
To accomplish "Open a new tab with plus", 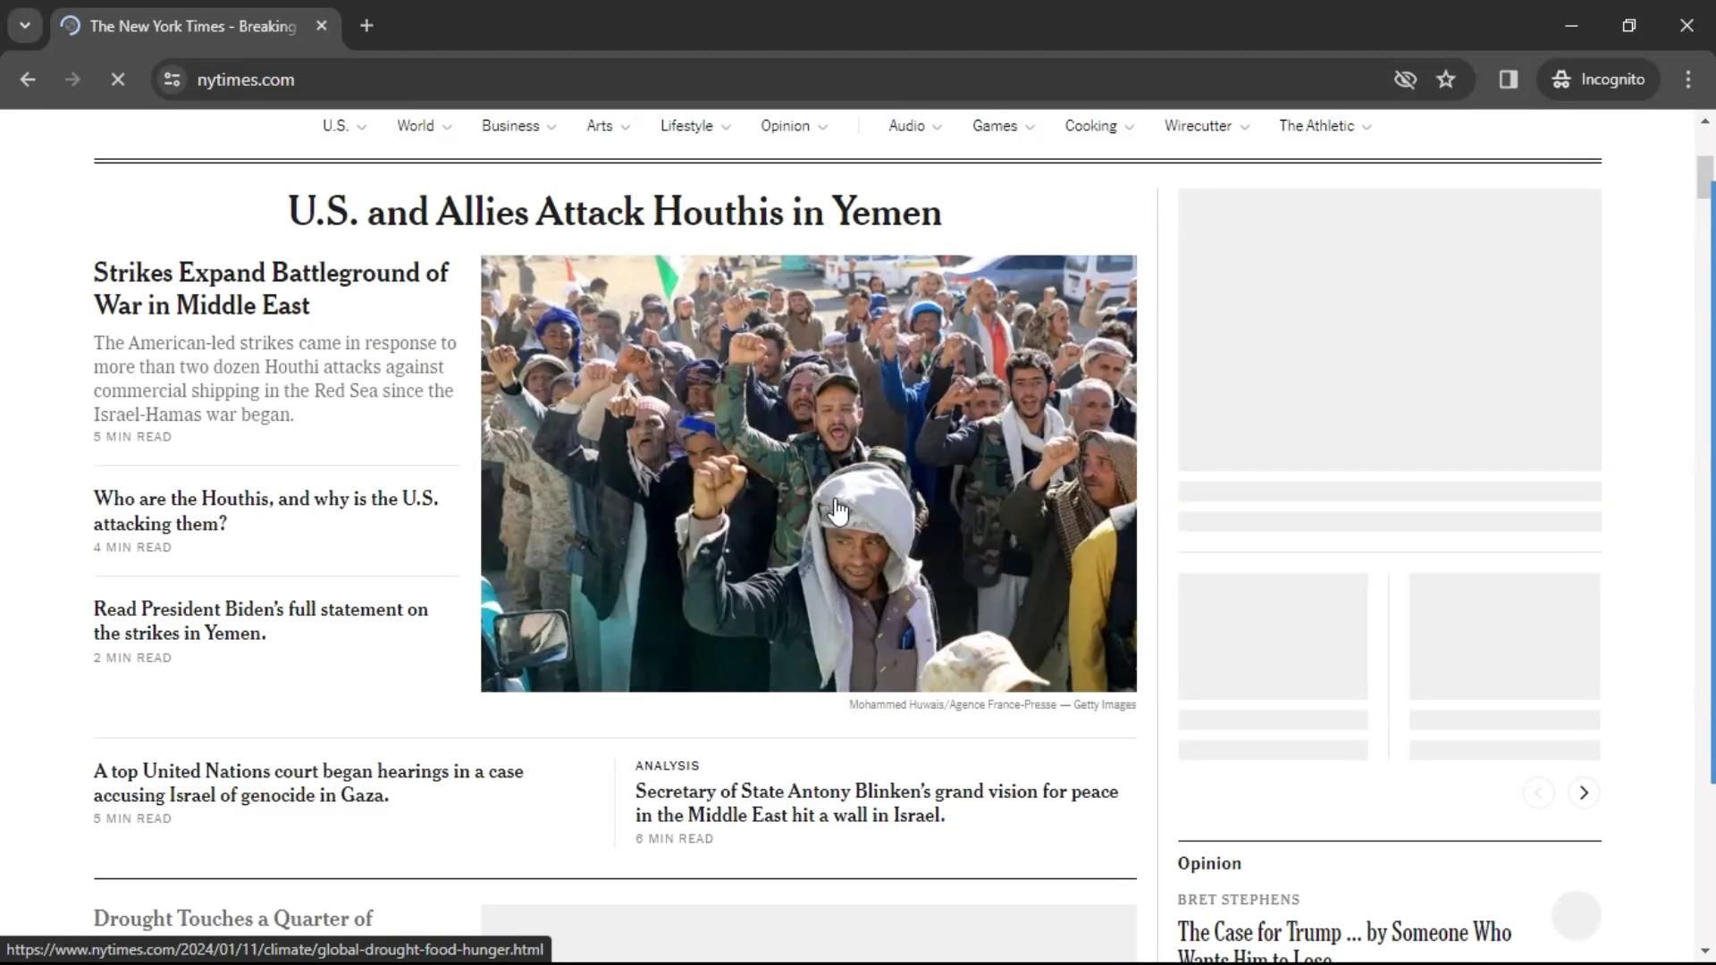I will pos(366,26).
